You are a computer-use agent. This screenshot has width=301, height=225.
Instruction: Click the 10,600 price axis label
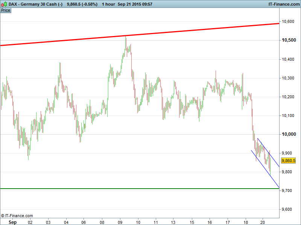point(288,22)
